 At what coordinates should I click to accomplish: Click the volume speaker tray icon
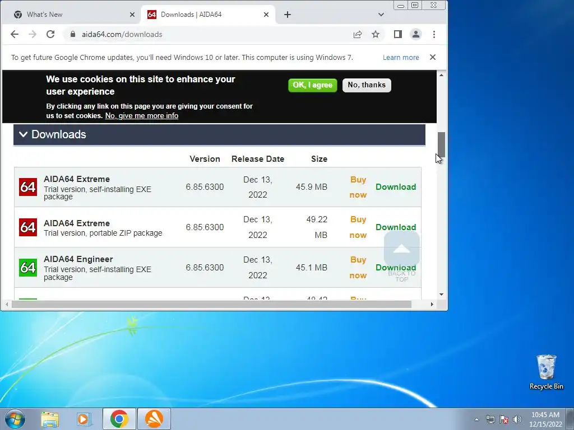tap(517, 419)
